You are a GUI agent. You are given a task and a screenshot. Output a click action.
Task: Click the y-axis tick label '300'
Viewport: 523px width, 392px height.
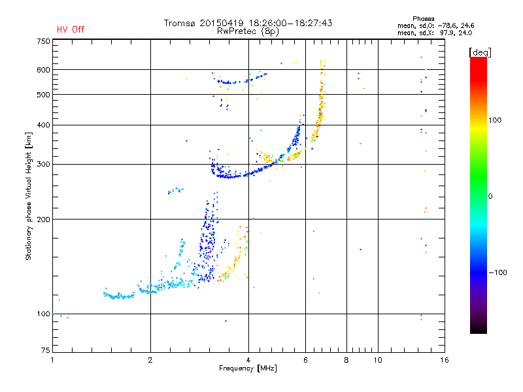coord(43,164)
